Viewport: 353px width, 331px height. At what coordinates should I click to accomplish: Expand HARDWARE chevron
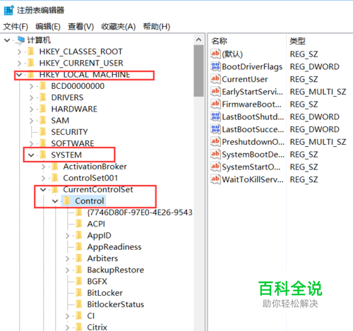tap(31, 109)
